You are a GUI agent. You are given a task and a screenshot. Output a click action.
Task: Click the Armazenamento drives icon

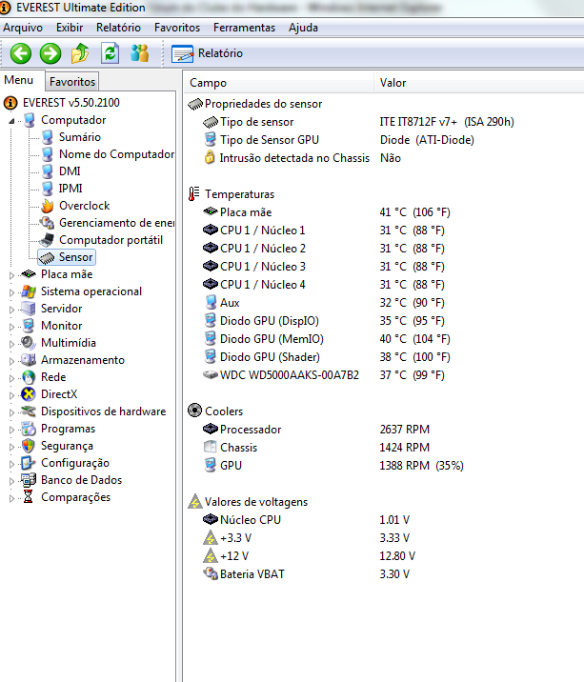pyautogui.click(x=29, y=360)
